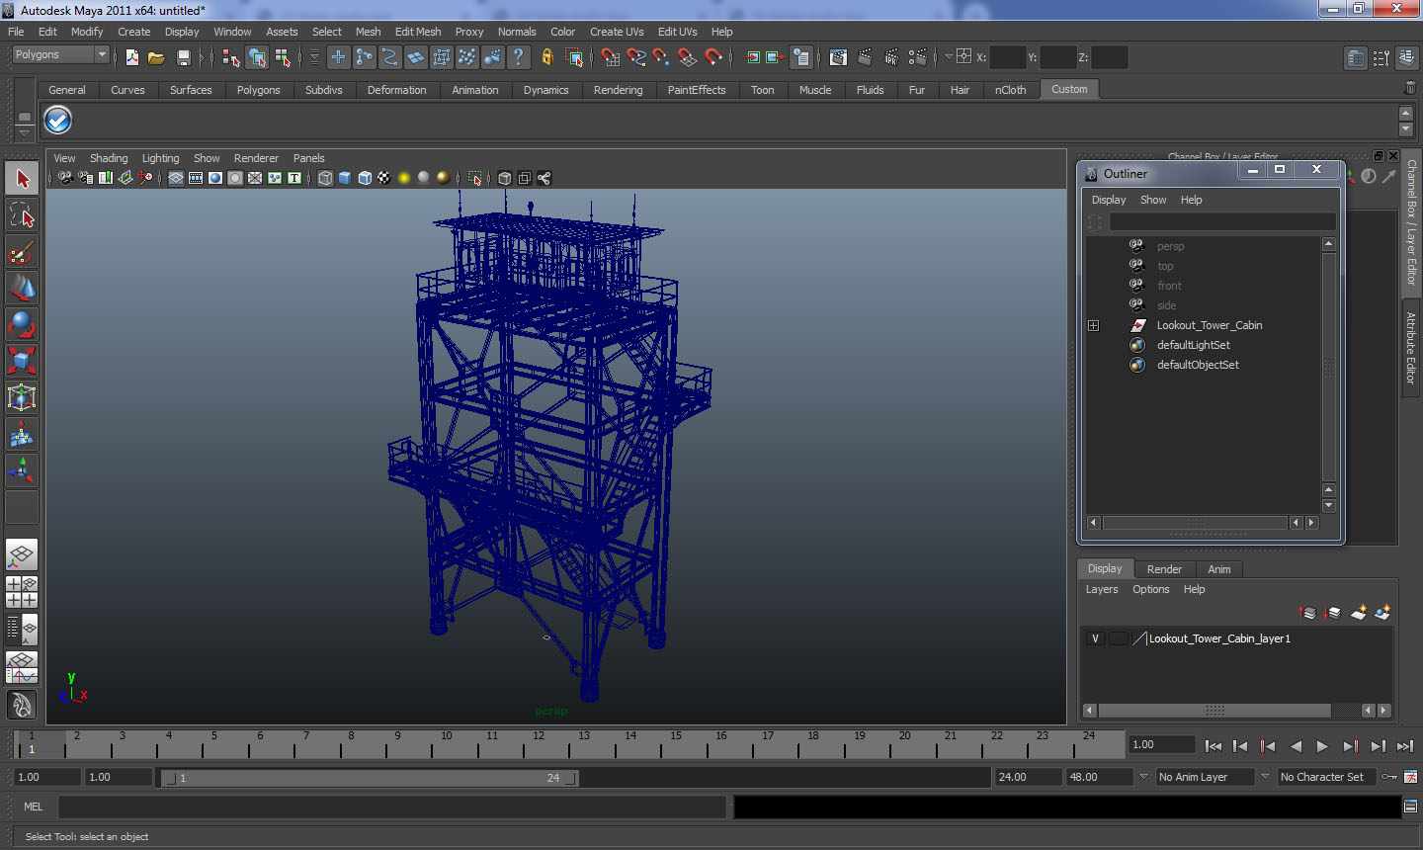Choose the Paint Selection tool

(x=22, y=252)
